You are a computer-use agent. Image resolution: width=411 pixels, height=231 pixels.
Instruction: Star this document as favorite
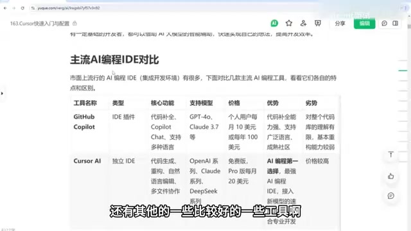[289, 23]
